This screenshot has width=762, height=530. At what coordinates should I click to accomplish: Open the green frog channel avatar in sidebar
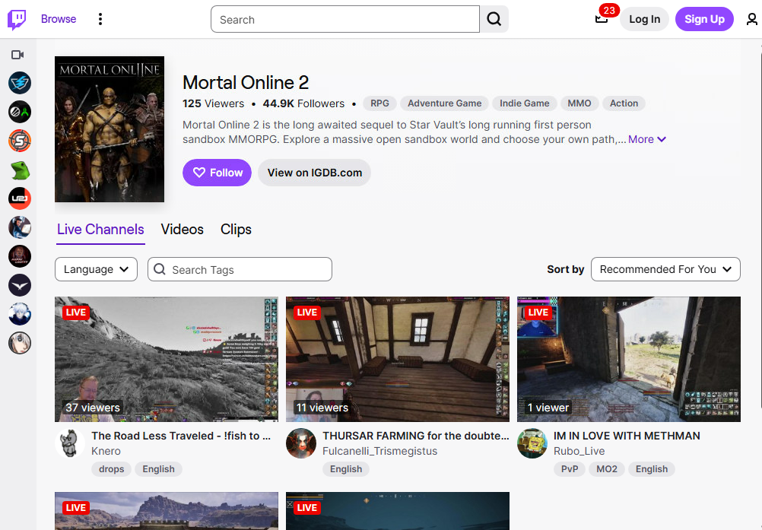pyautogui.click(x=20, y=170)
